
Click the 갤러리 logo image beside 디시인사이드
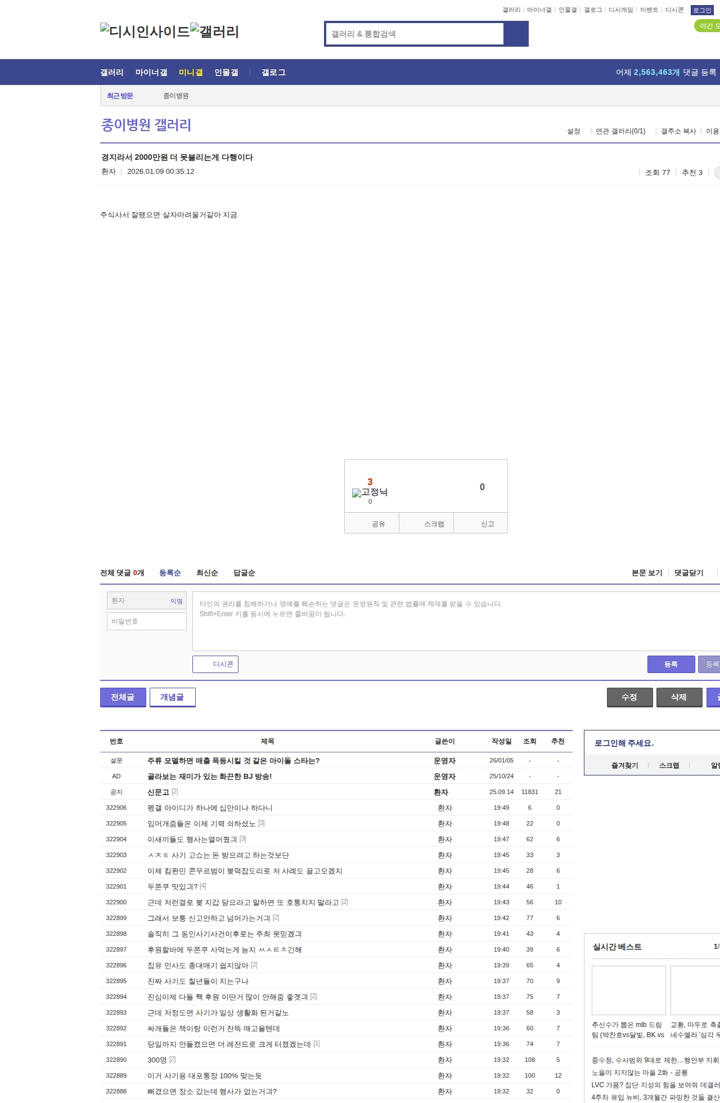[214, 32]
